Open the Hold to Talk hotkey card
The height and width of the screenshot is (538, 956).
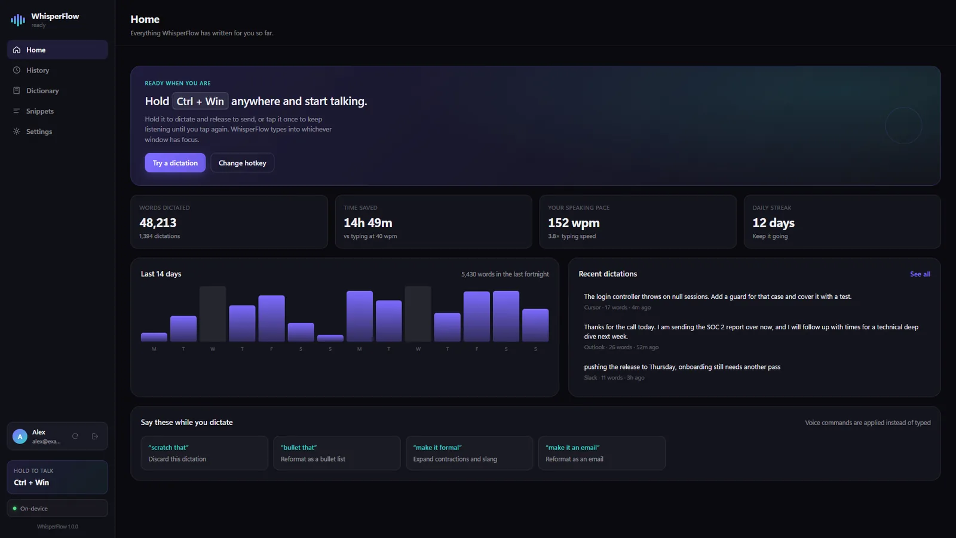(57, 477)
